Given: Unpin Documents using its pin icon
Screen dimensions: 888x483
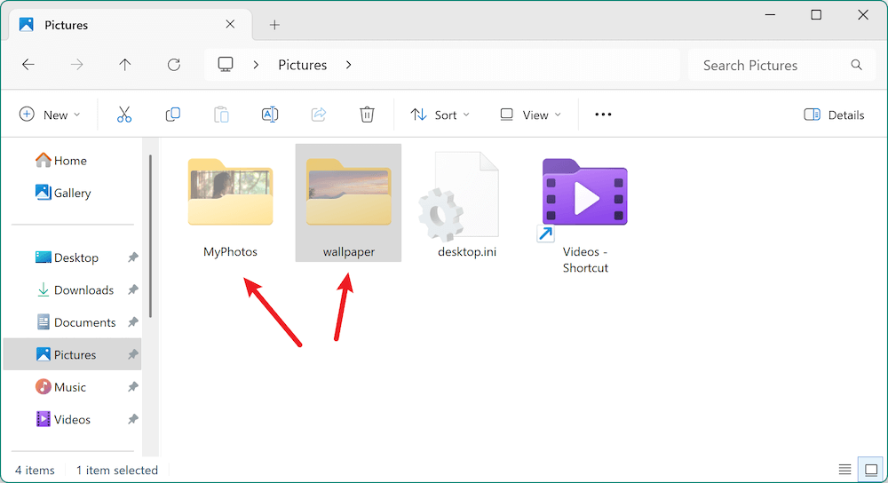Looking at the screenshot, I should [132, 322].
